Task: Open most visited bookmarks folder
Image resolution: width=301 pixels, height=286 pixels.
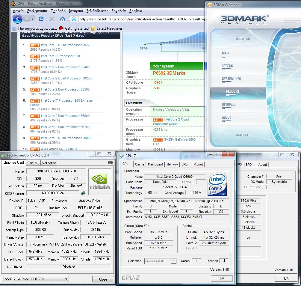Action: click(x=34, y=28)
